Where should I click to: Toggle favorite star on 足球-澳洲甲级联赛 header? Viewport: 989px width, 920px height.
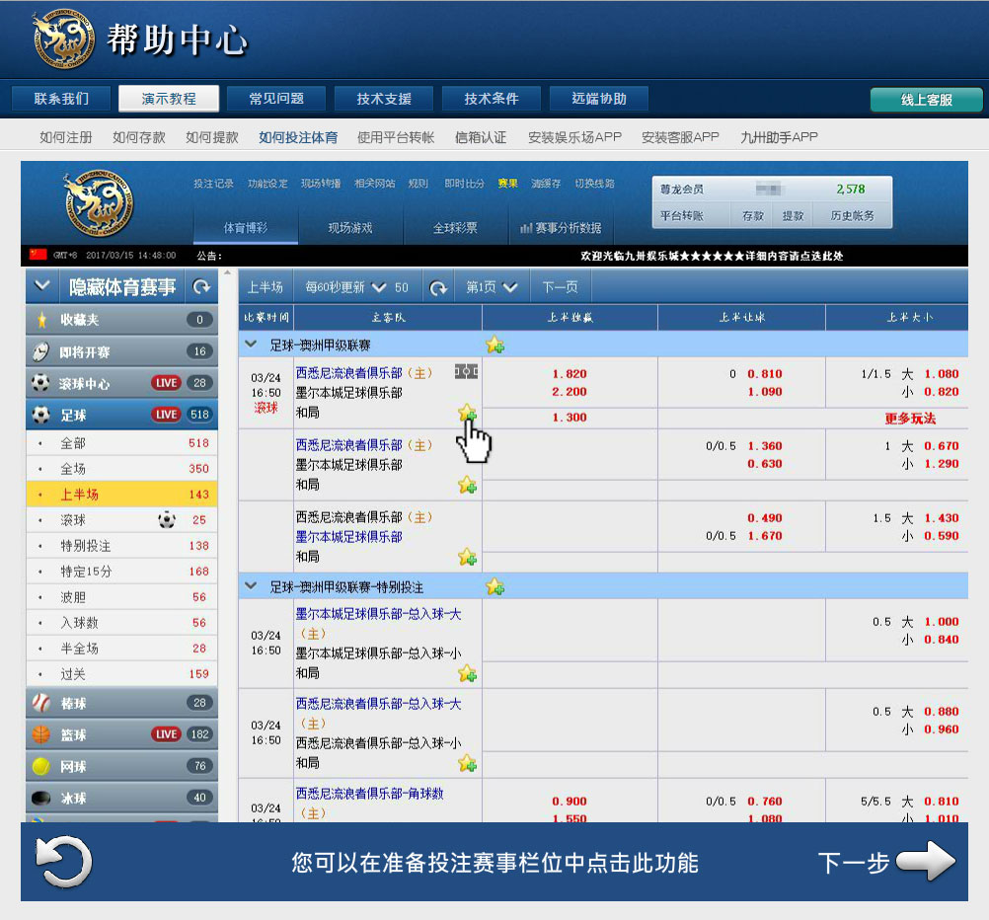(494, 345)
